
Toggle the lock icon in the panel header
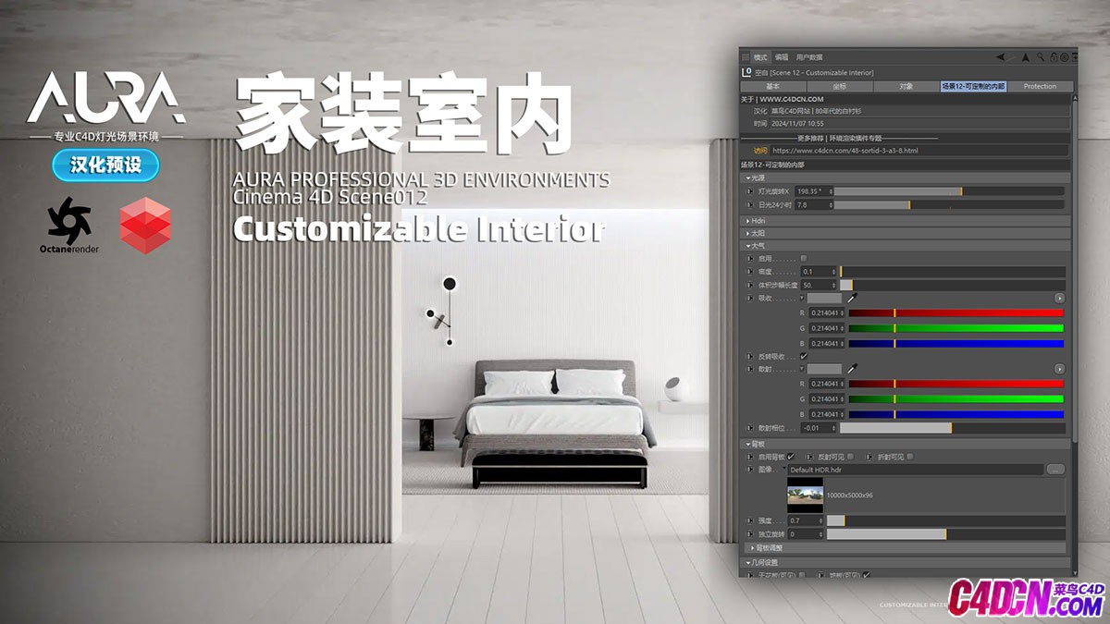click(x=1053, y=57)
